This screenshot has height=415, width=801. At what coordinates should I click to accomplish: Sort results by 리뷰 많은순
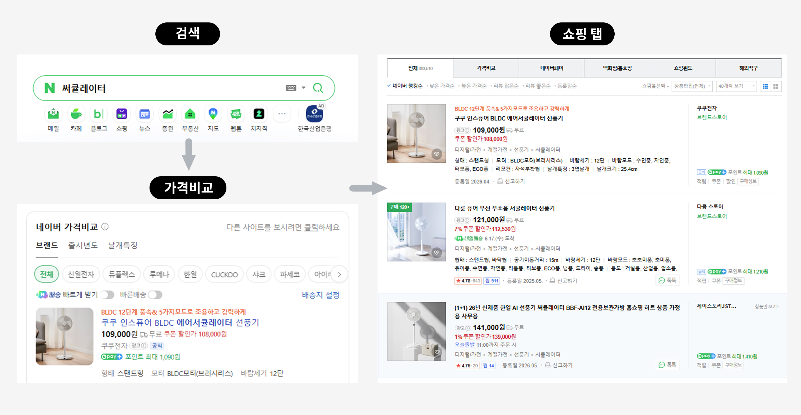tap(506, 86)
